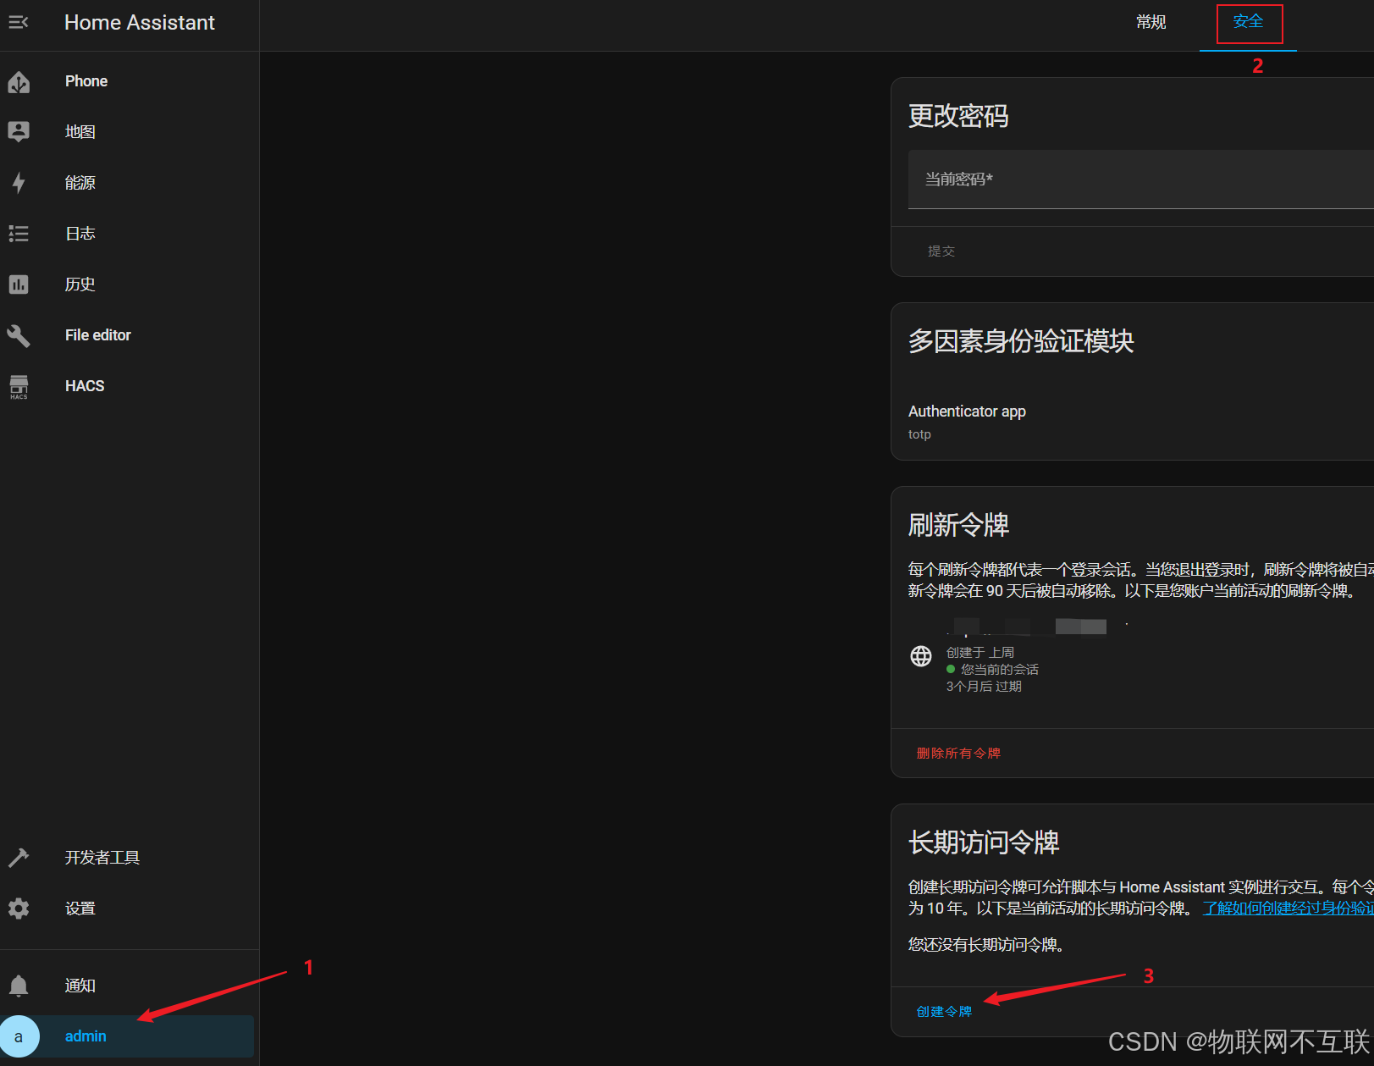Click the energy lightning bolt icon

19,183
